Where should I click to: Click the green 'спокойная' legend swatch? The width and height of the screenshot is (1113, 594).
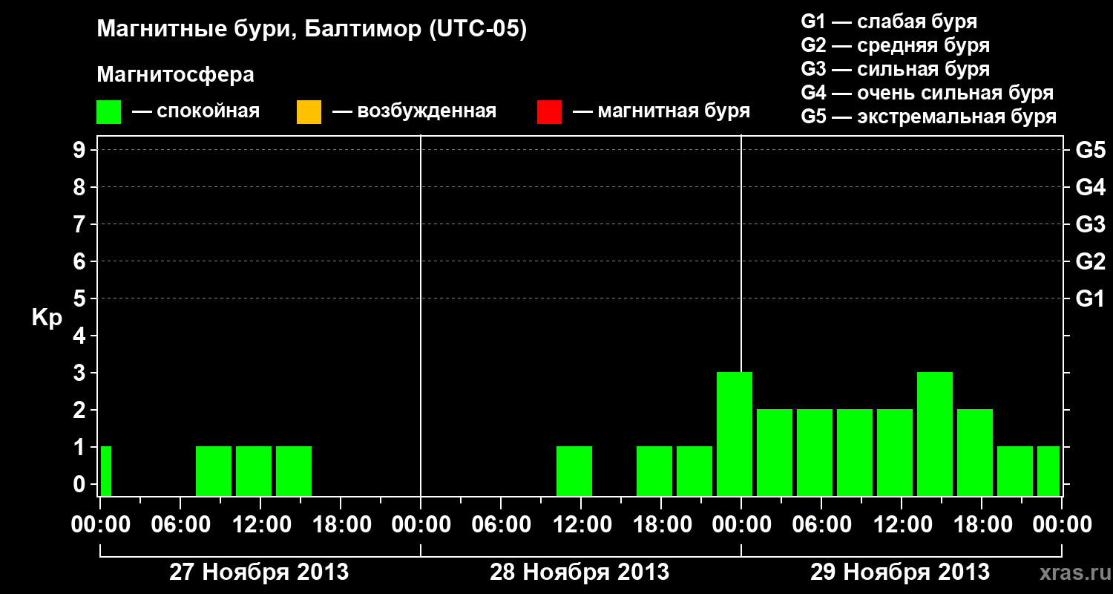108,112
